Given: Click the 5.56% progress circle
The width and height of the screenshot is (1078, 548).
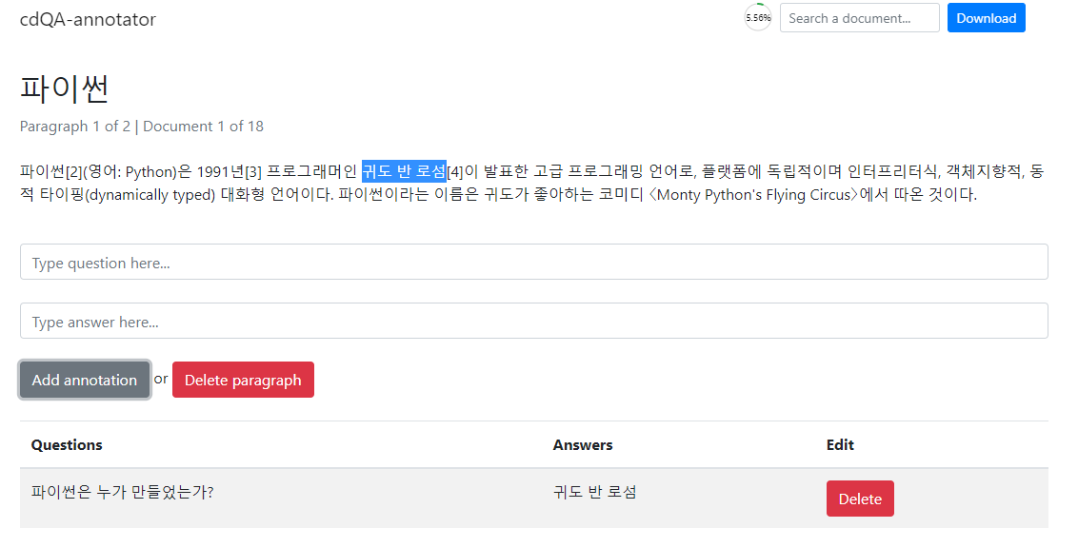Looking at the screenshot, I should pos(758,18).
